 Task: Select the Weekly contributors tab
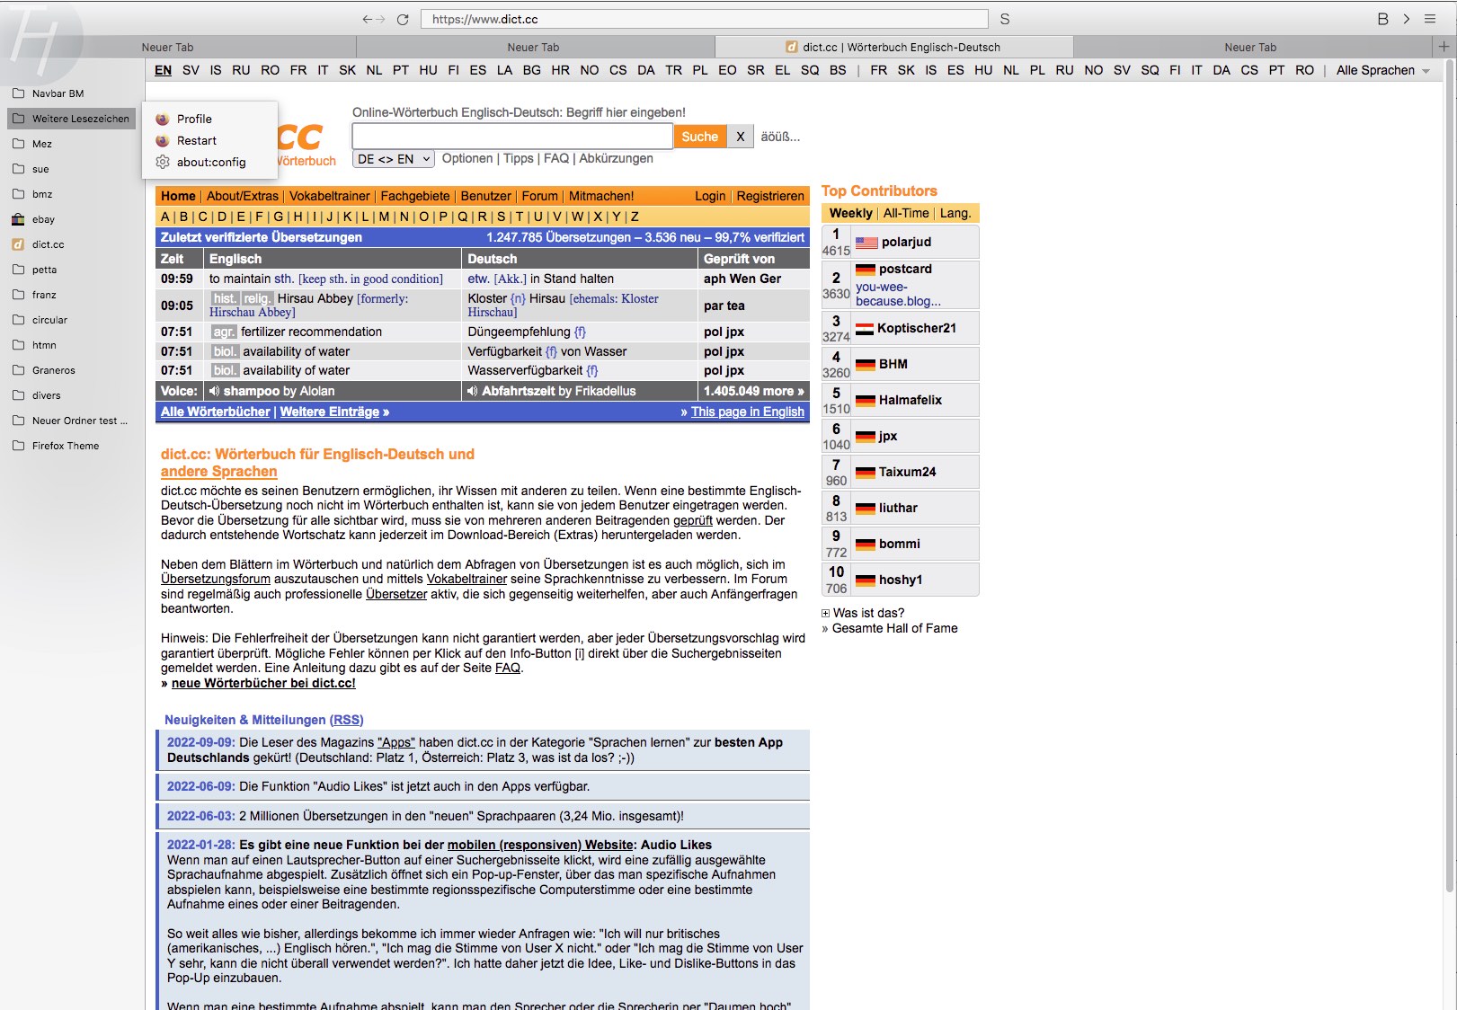point(850,213)
